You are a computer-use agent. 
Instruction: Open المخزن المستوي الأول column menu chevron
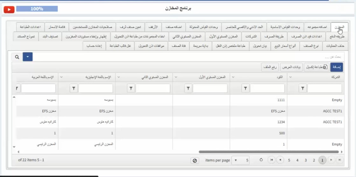click(x=176, y=77)
